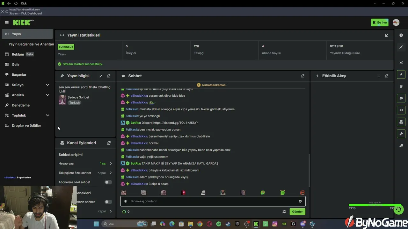Toggle the broadcast signal widget icon
Image resolution: width=408 pixels, height=229 pixels.
coord(401,110)
